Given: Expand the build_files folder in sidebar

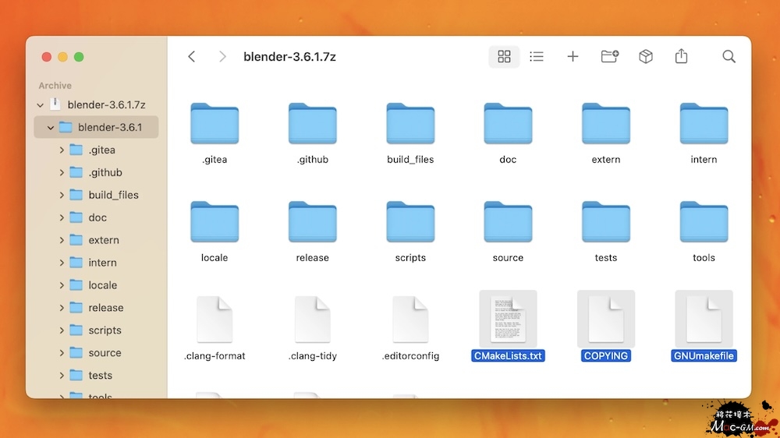Looking at the screenshot, I should click(x=62, y=195).
